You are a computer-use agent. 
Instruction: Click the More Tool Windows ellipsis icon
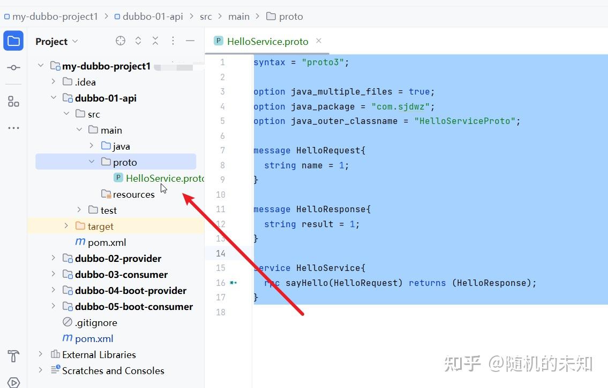(x=13, y=128)
